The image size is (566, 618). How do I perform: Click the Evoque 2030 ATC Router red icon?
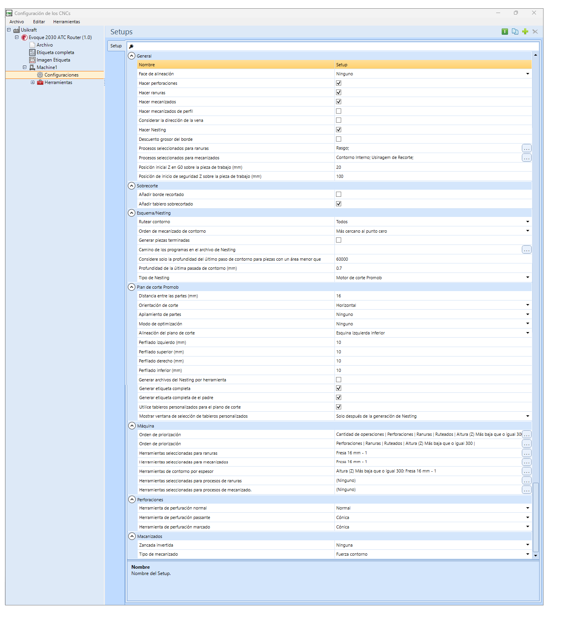point(24,37)
